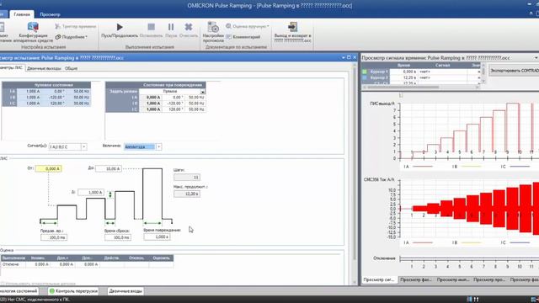The height and width of the screenshot is (303, 539).
Task: Click the Остановить stop icon
Action: tap(151, 27)
